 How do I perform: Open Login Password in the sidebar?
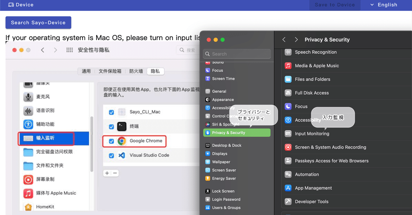tap(237, 200)
